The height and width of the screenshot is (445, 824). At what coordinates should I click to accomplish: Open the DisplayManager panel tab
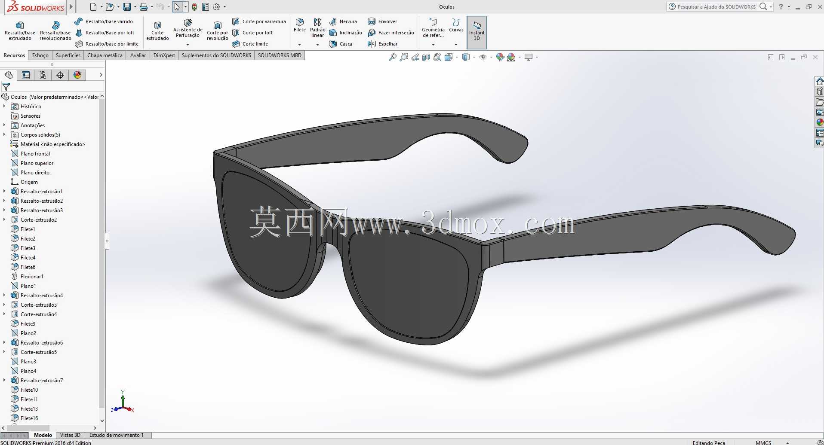pos(77,75)
